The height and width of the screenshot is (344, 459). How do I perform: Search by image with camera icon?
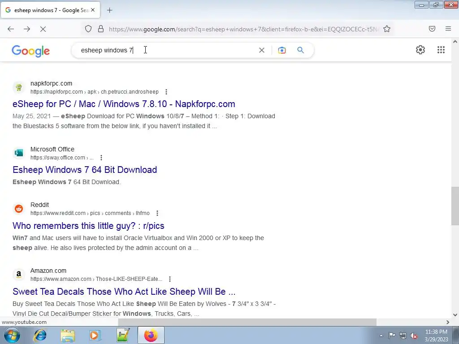pos(281,50)
